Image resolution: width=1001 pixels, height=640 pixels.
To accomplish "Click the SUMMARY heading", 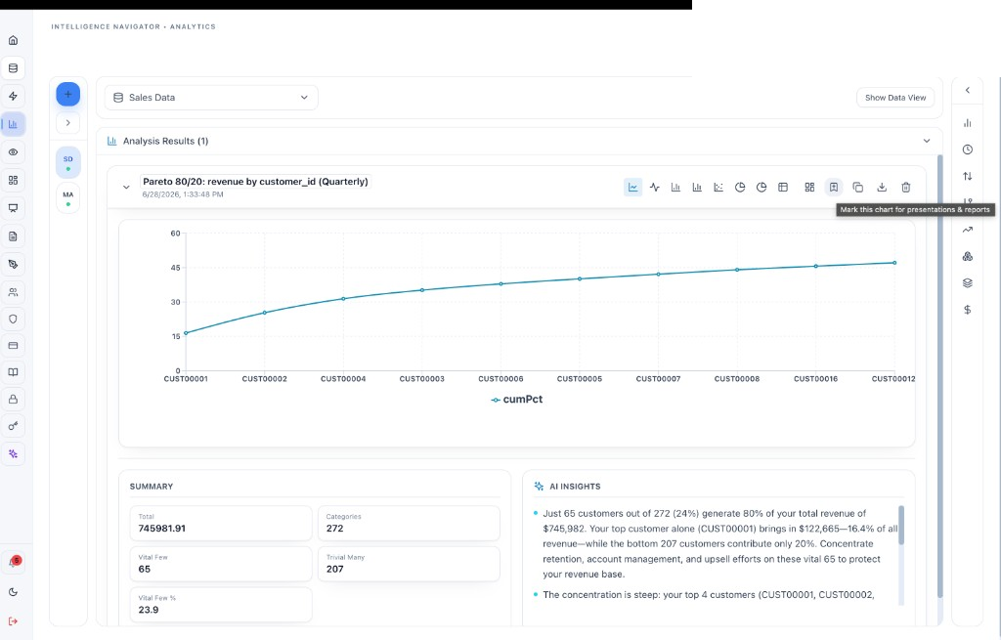I will [152, 487].
